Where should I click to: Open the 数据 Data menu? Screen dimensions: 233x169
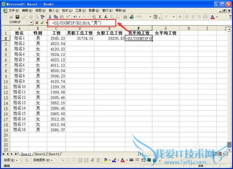click(x=94, y=10)
